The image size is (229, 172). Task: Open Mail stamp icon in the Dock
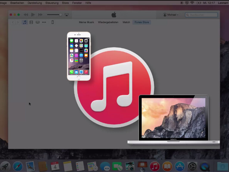(x=30, y=166)
